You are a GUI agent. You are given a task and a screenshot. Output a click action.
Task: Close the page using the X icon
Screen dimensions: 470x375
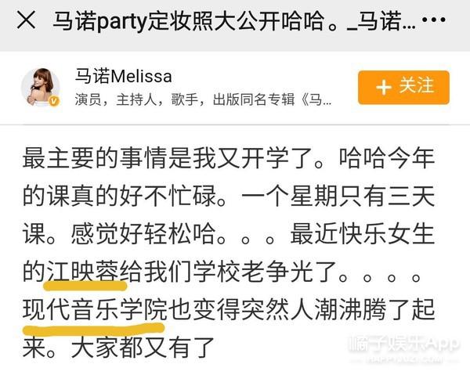pyautogui.click(x=27, y=20)
